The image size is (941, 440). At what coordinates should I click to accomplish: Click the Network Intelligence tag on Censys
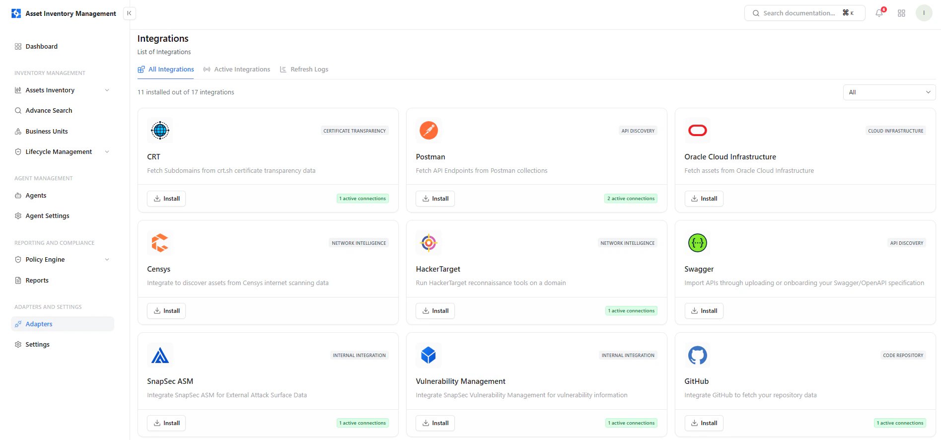coord(359,243)
